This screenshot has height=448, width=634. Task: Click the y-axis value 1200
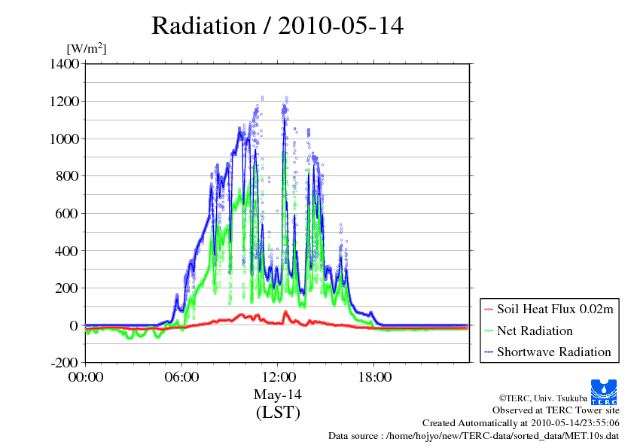point(64,101)
